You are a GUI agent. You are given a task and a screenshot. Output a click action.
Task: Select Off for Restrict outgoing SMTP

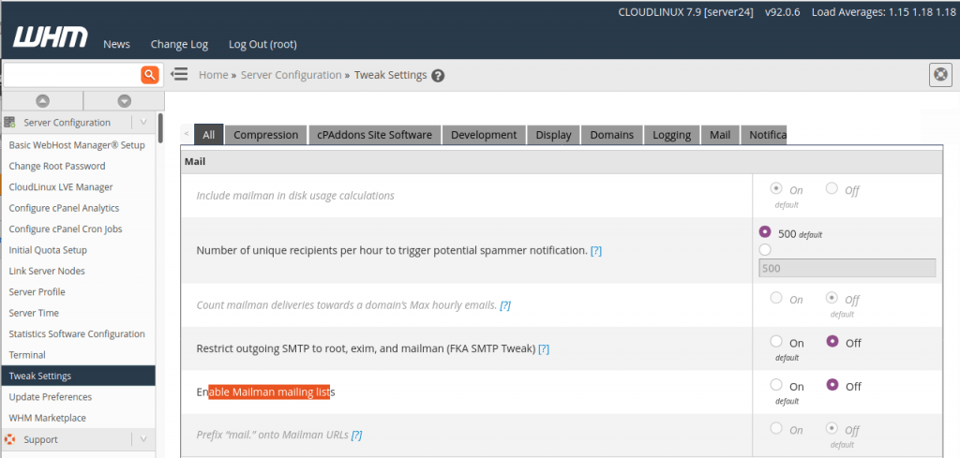pos(832,341)
